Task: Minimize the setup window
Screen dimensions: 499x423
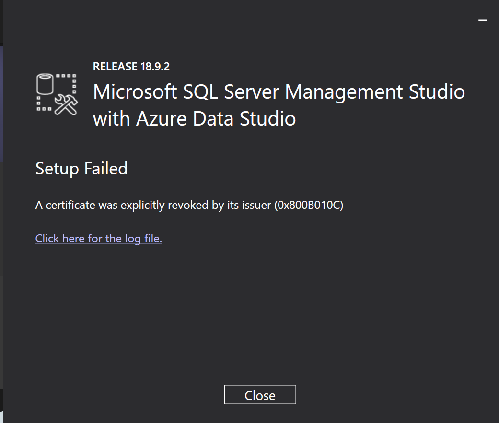Action: click(x=483, y=20)
